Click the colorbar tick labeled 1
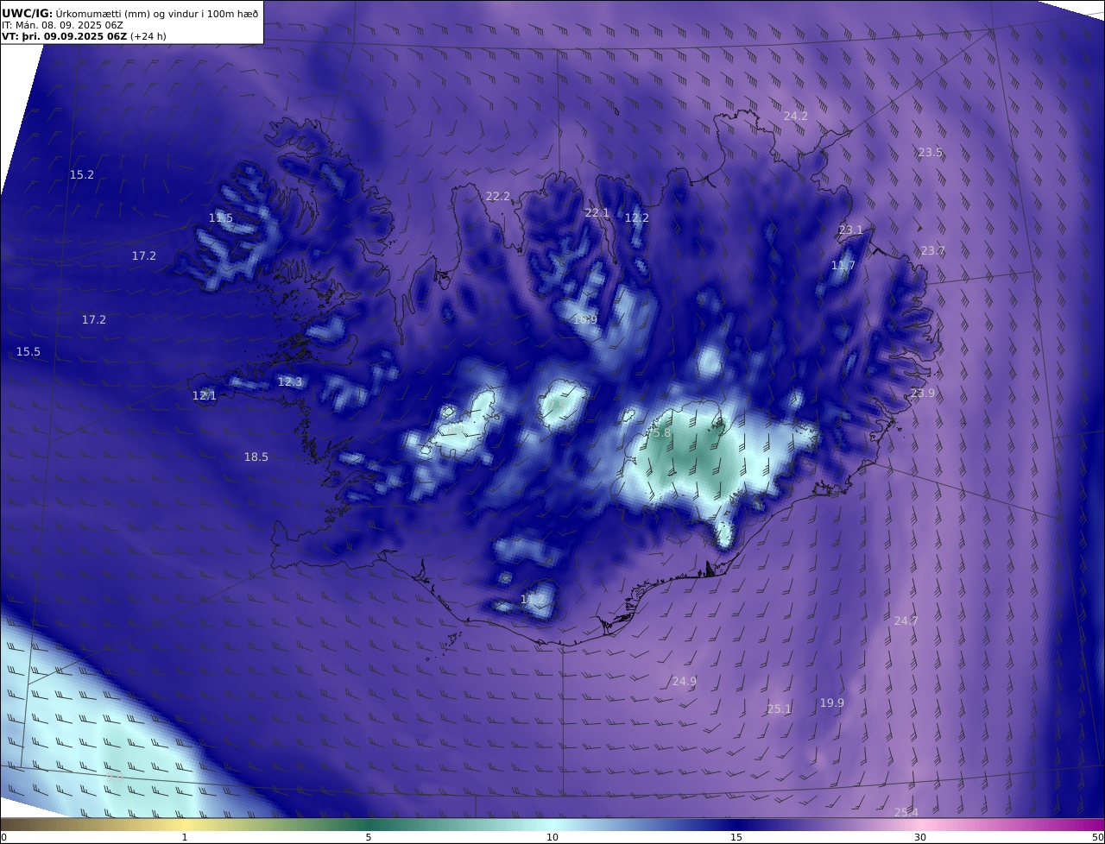This screenshot has width=1105, height=844. point(185,837)
